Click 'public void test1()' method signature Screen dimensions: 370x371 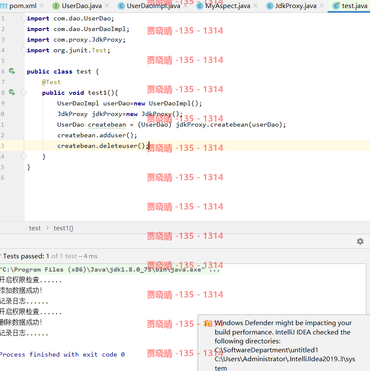pos(80,93)
